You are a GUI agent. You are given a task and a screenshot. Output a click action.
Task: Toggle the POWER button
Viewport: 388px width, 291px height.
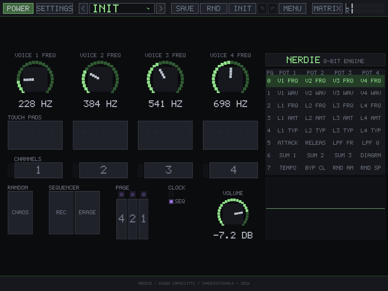pos(18,8)
